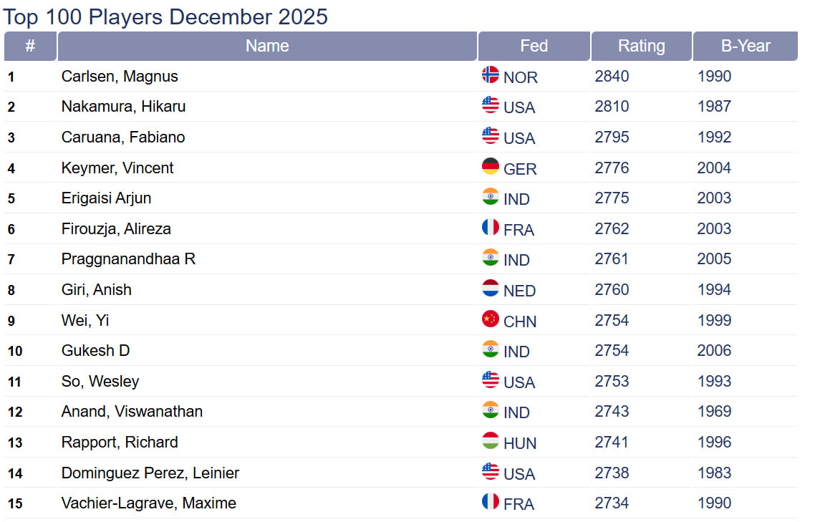Click Vachier-Lagrave, Maxime's name
815x522 pixels.
148,503
